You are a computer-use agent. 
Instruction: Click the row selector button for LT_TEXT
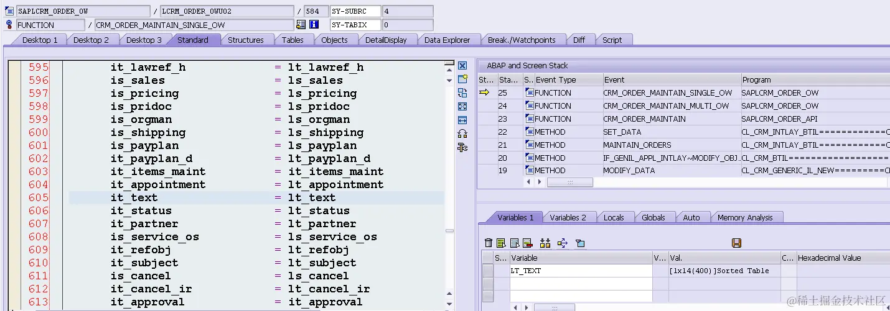click(487, 271)
